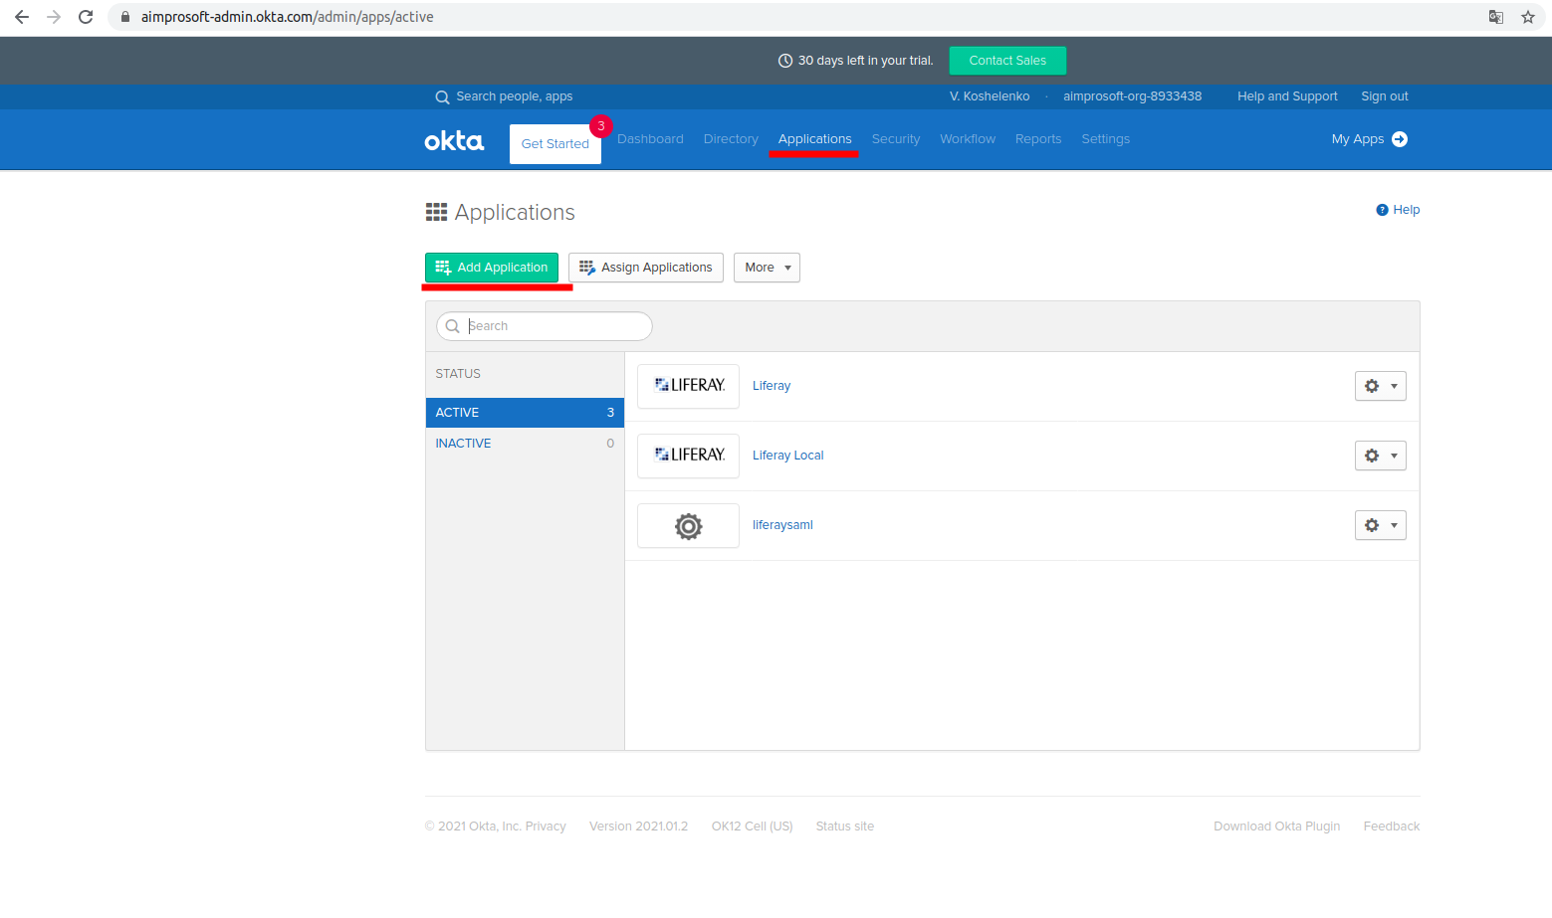Screen dimensions: 1552x918
Task: Click the browser forward arrow
Action: click(54, 17)
